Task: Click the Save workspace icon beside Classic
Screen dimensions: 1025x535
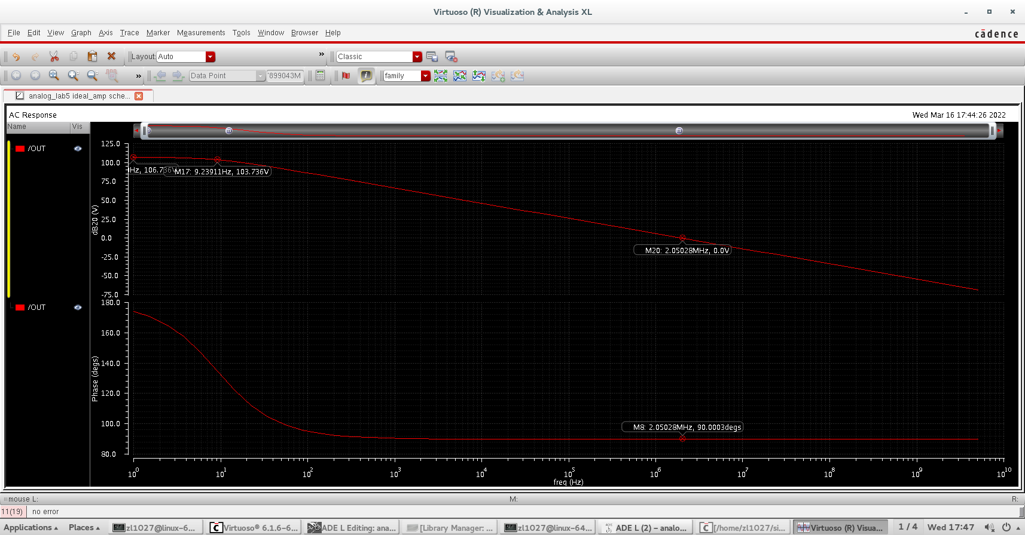Action: pos(432,57)
